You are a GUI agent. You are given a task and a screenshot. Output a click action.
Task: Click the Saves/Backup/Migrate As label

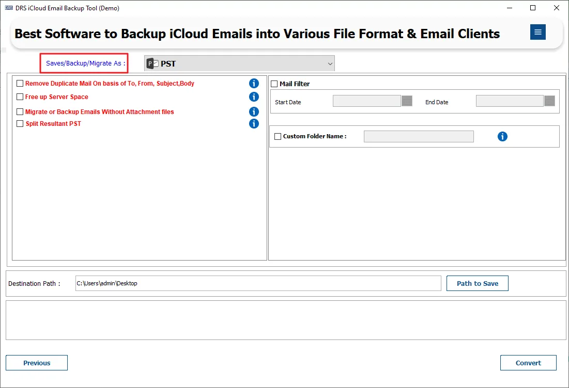click(x=86, y=63)
